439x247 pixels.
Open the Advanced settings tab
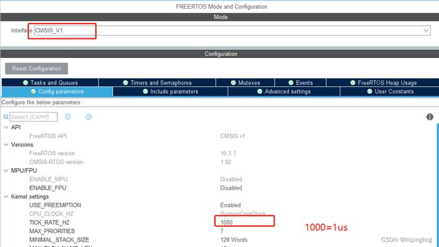(284, 92)
